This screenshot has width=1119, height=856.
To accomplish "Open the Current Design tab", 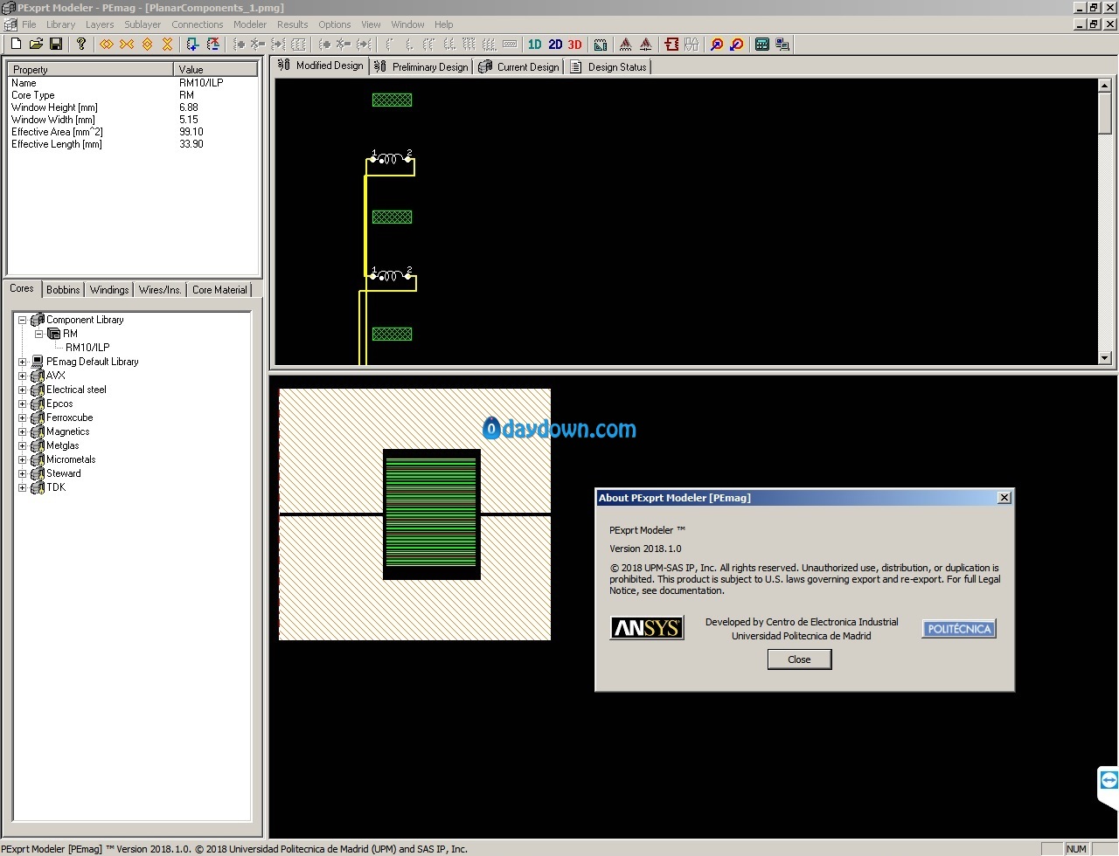I will 519,66.
